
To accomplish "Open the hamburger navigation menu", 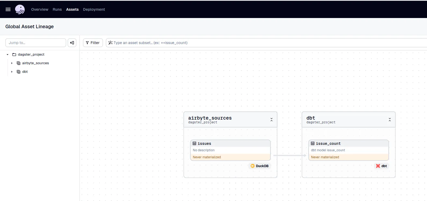I will 8,9.
